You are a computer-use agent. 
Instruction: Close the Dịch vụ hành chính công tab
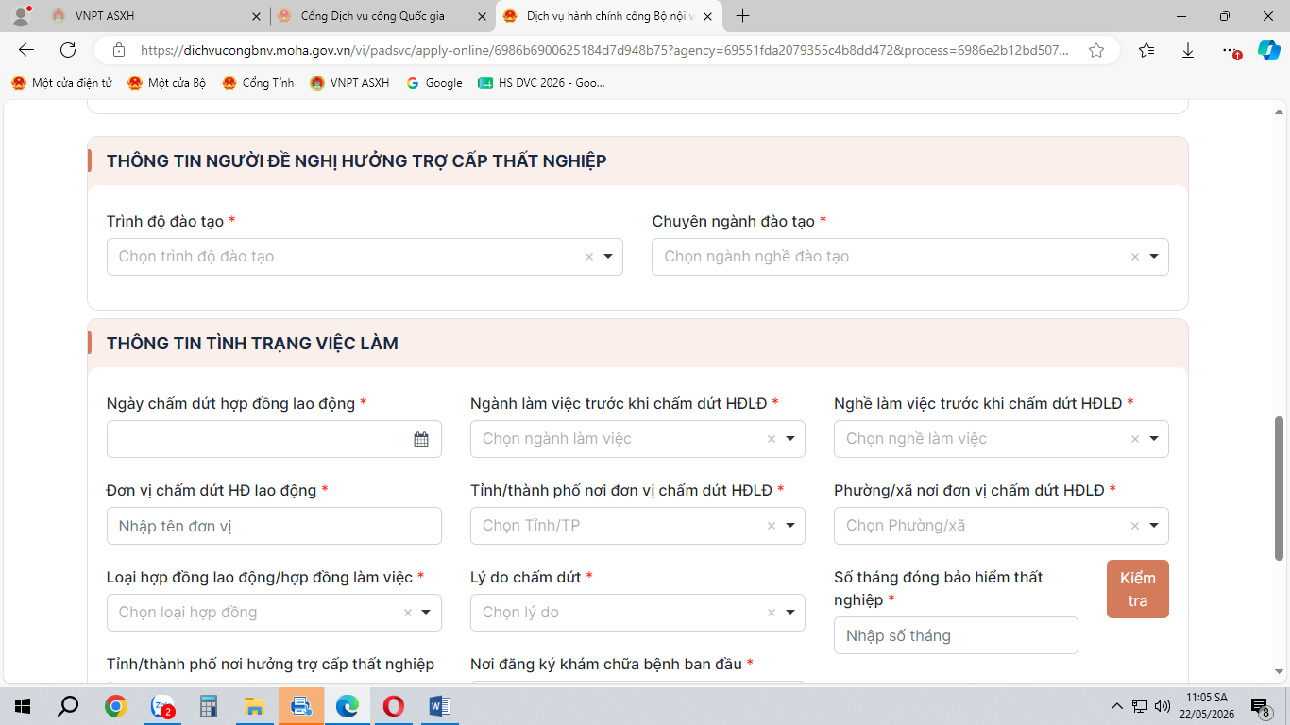pos(707,16)
